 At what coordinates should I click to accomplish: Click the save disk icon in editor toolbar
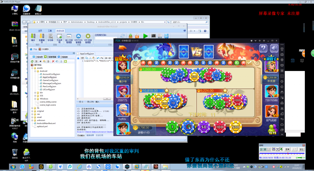click(x=82, y=58)
